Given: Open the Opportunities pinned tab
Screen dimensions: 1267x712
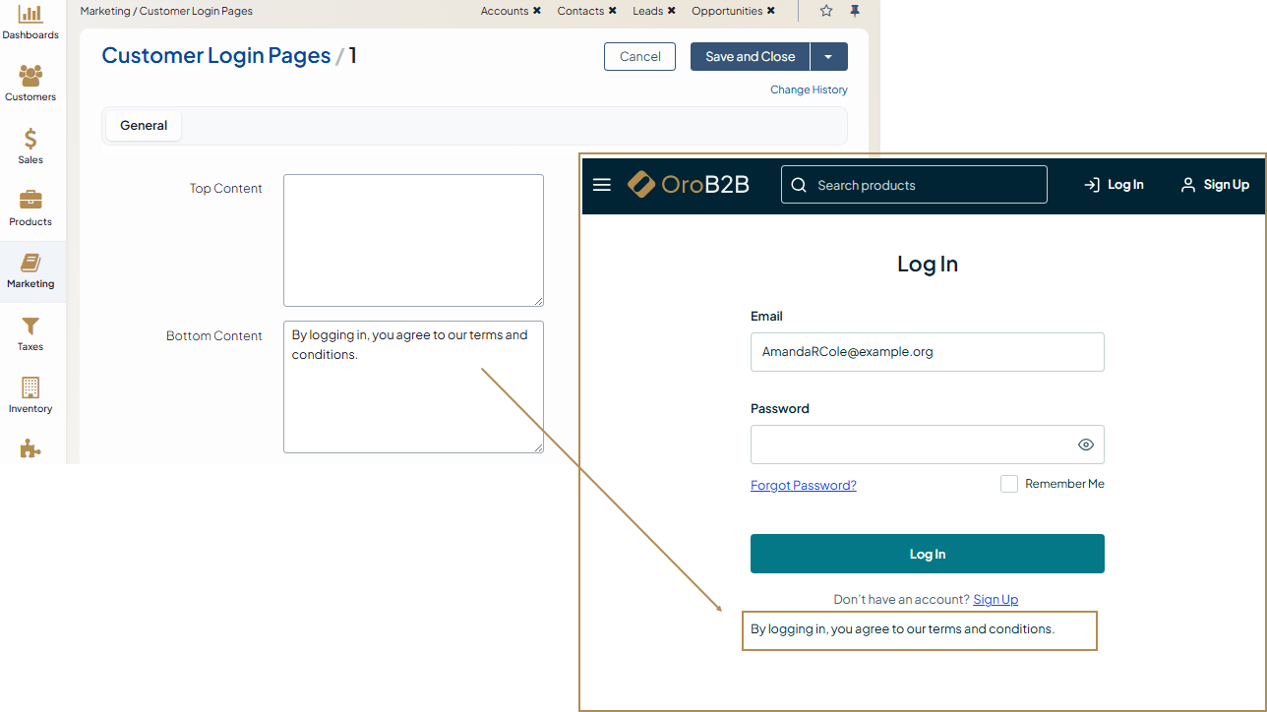Looking at the screenshot, I should (726, 11).
